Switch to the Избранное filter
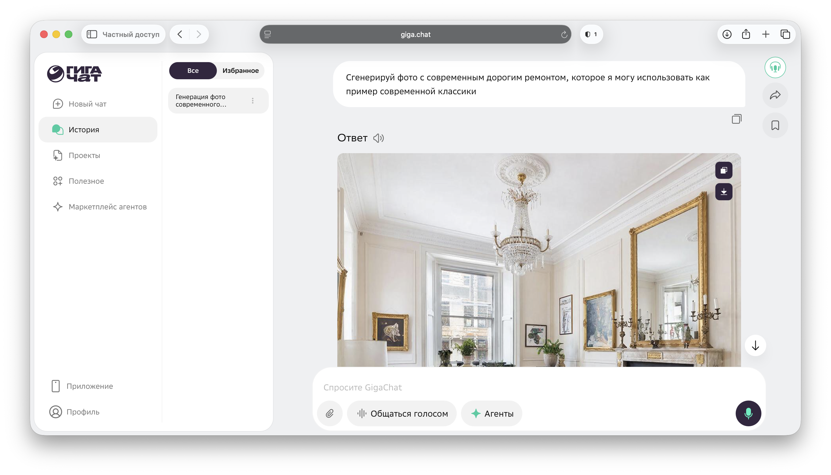The image size is (831, 475). [240, 70]
